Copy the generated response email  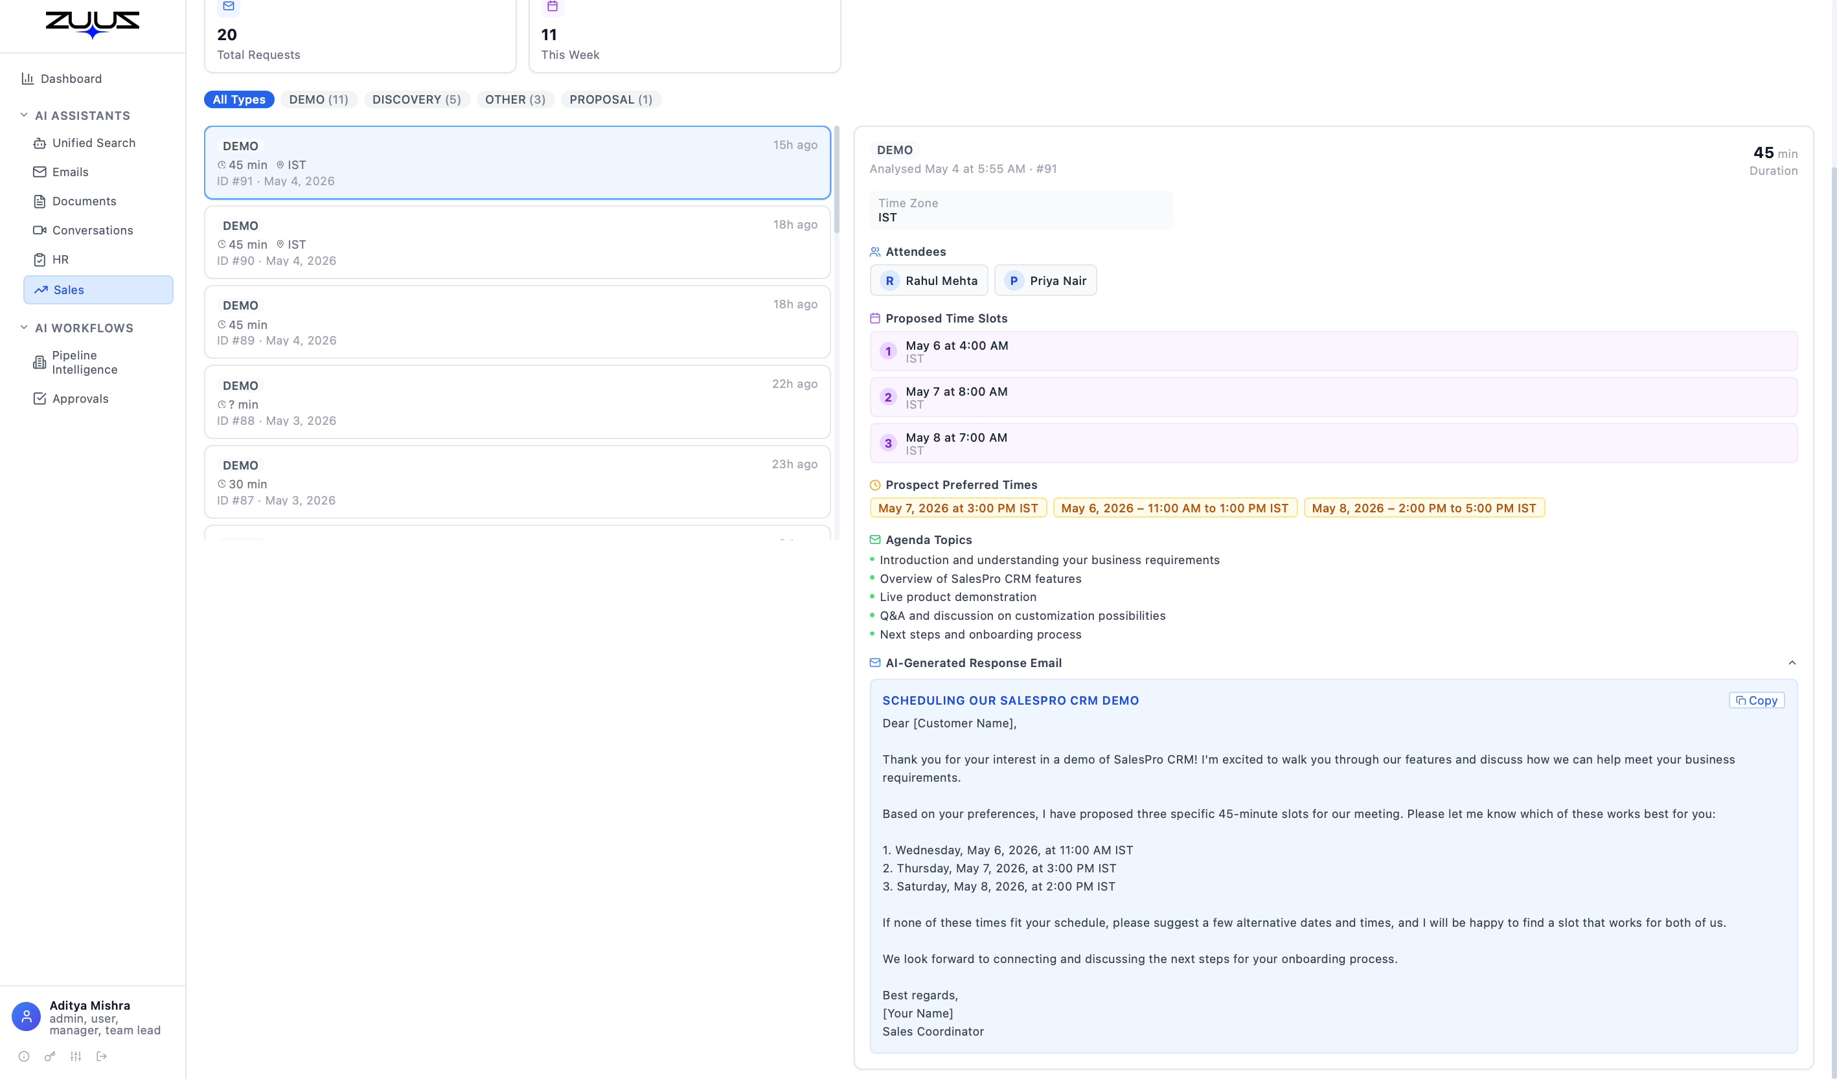1756,701
